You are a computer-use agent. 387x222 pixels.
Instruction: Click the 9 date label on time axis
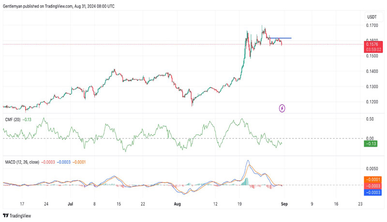point(312,204)
